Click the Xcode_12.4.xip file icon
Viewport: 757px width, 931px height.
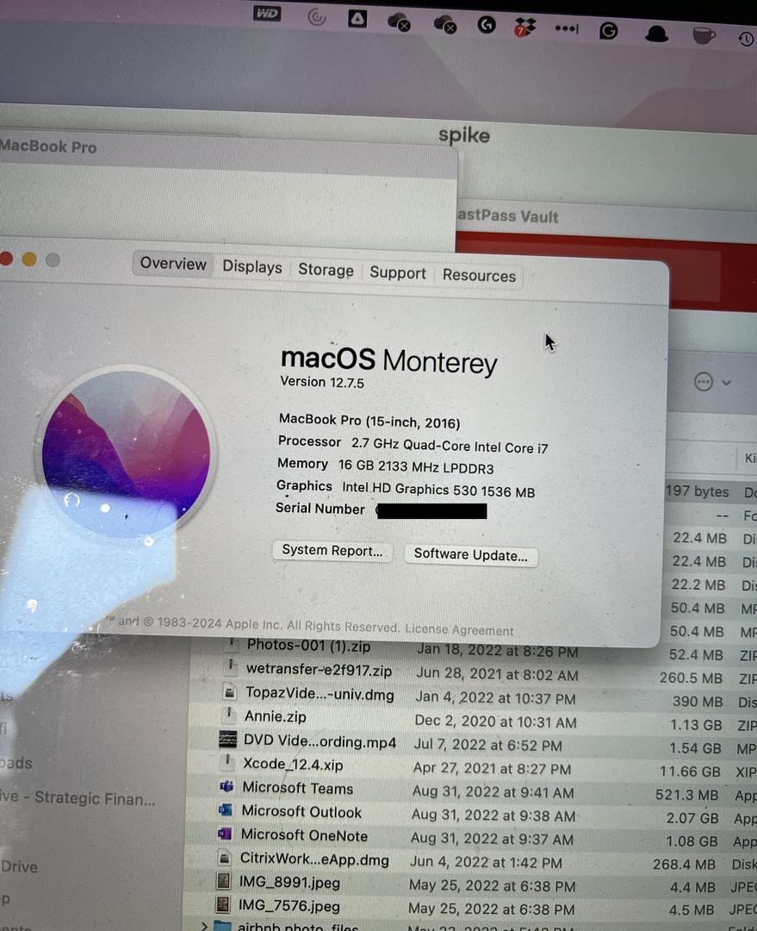[227, 762]
